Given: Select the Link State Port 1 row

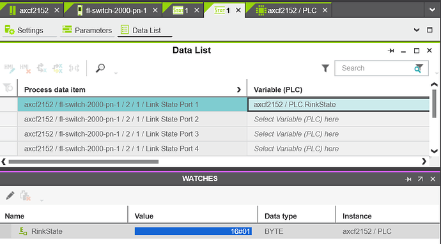Looking at the screenshot, I should pos(132,104).
